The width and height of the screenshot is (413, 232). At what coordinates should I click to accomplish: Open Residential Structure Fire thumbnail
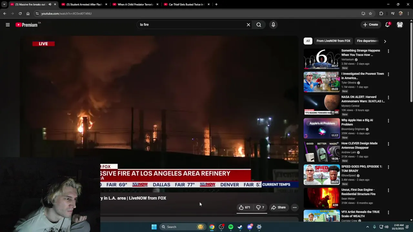(322, 198)
